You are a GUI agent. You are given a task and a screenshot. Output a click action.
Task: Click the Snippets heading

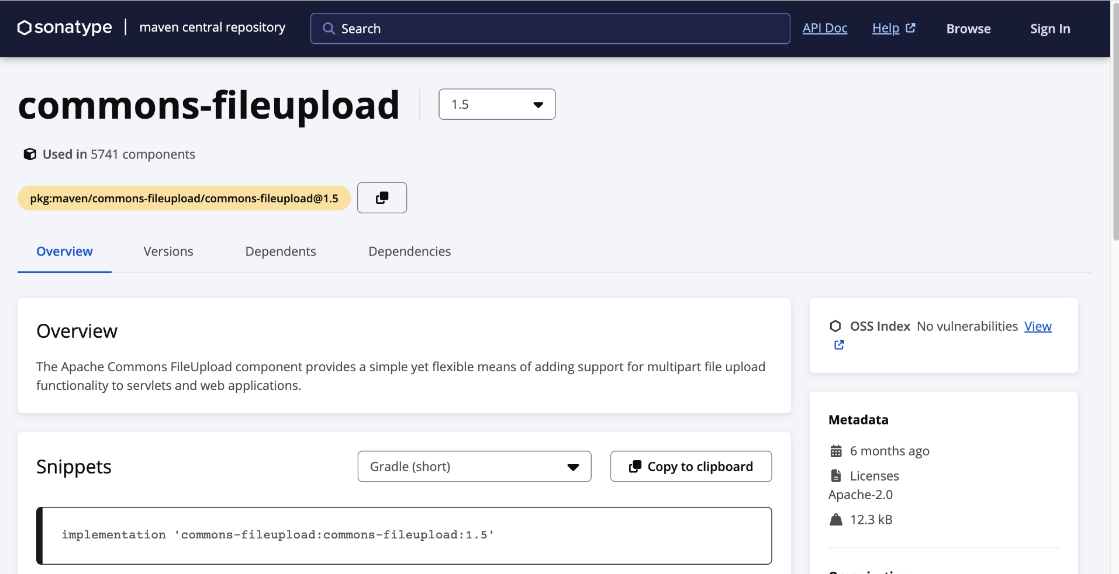(x=74, y=466)
